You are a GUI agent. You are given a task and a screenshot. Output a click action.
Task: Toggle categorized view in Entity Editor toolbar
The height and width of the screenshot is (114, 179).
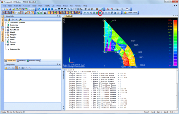pos(17,68)
